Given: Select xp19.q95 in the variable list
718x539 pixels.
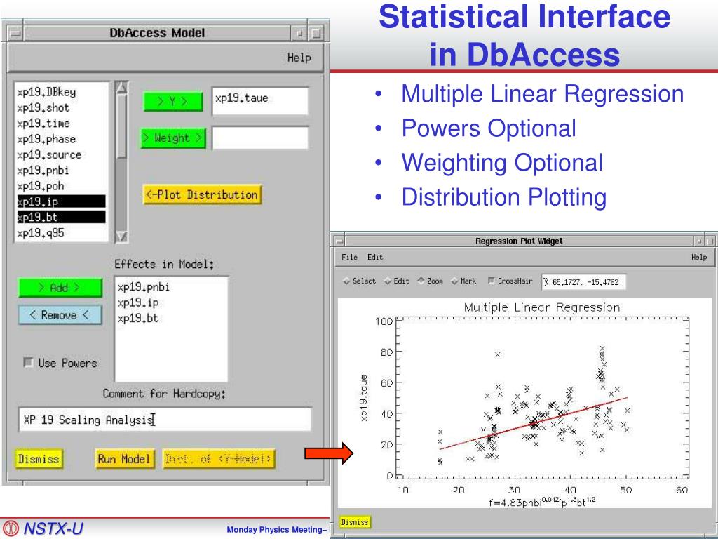Looking at the screenshot, I should 62,233.
